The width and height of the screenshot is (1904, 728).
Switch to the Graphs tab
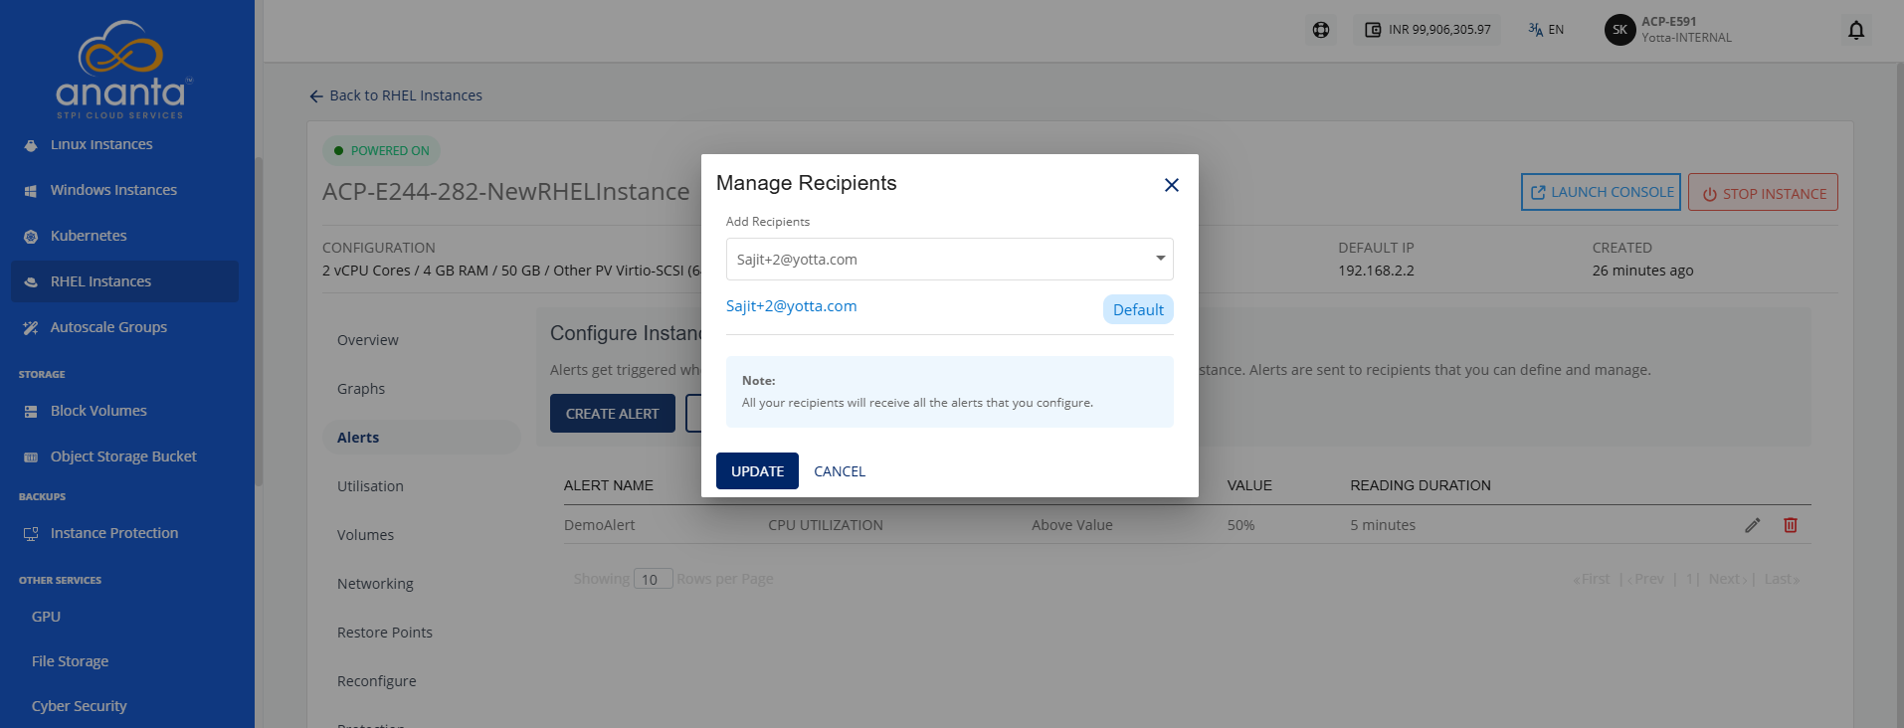point(361,389)
